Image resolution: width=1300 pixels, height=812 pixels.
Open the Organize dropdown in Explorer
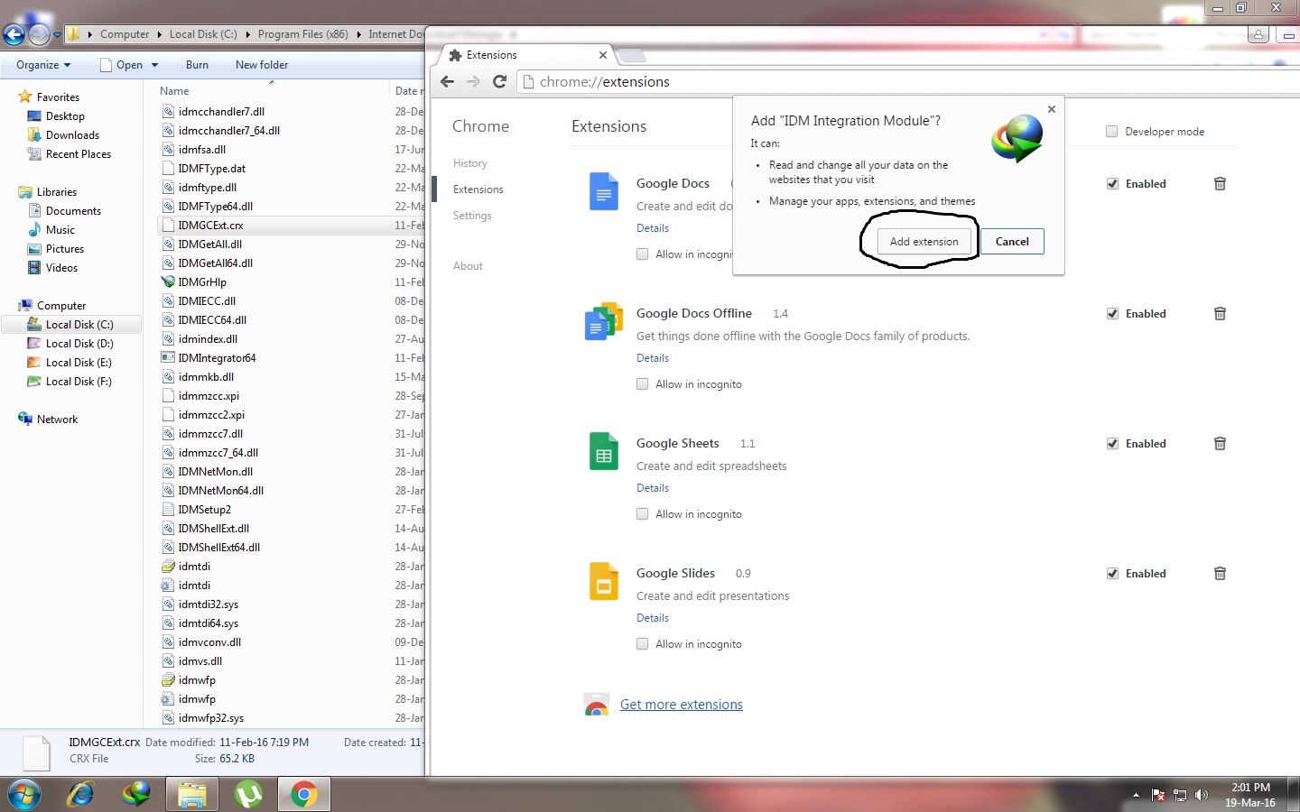(x=43, y=65)
